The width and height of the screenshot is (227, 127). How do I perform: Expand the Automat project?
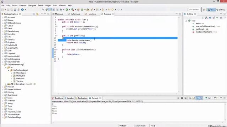(3, 17)
